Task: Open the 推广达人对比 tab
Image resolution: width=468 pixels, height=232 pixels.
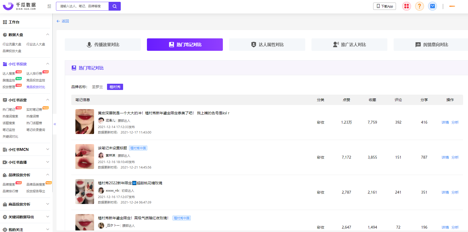Action: [x=349, y=45]
